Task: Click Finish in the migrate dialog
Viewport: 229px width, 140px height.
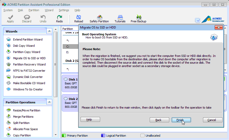Action: click(x=181, y=120)
